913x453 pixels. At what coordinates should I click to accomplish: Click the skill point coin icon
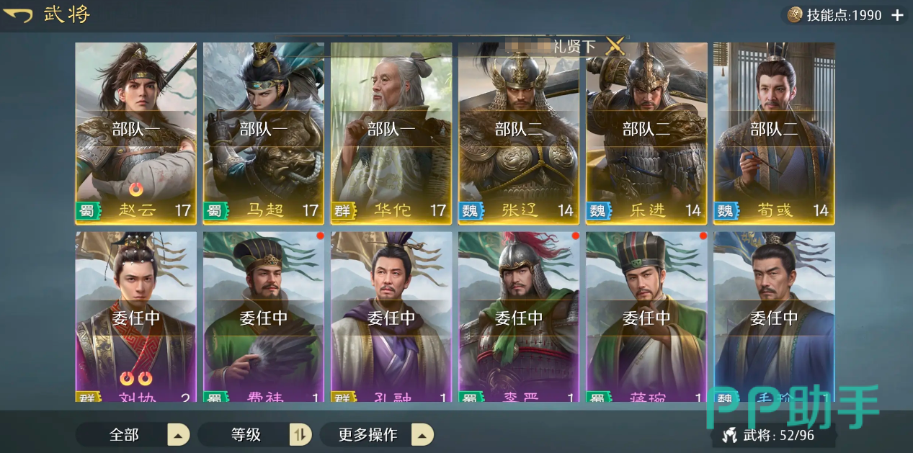(x=795, y=14)
